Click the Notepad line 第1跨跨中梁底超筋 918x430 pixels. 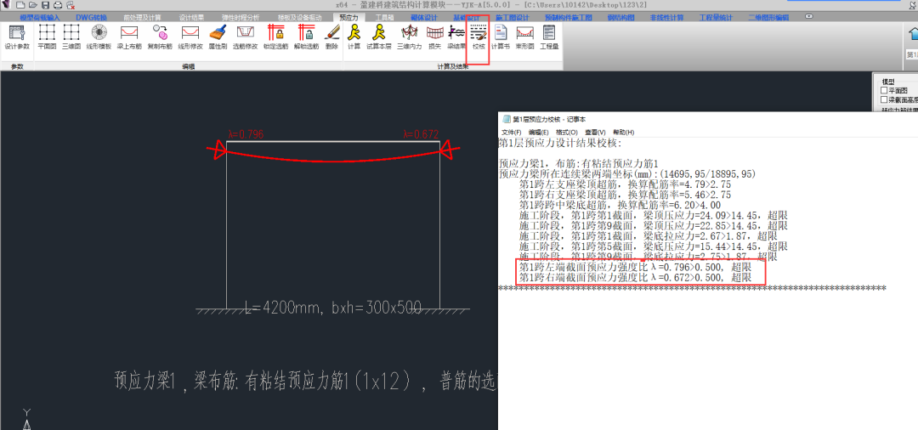click(620, 206)
